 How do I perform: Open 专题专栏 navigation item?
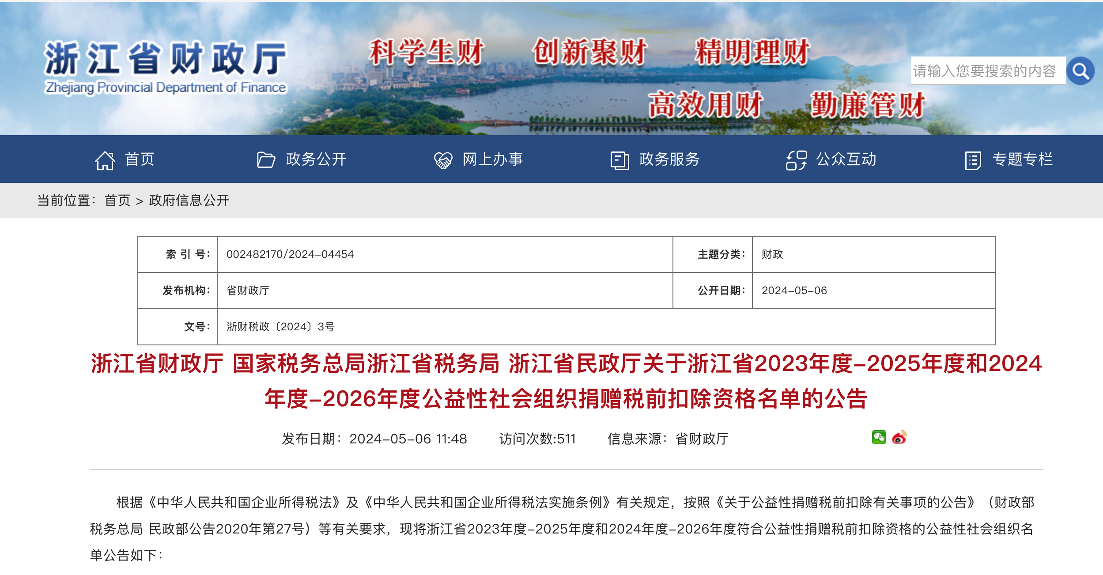[x=1023, y=159]
